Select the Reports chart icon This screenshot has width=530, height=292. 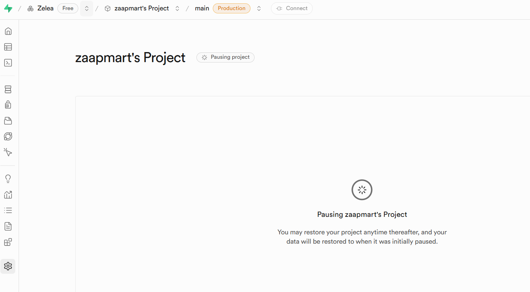tap(8, 195)
